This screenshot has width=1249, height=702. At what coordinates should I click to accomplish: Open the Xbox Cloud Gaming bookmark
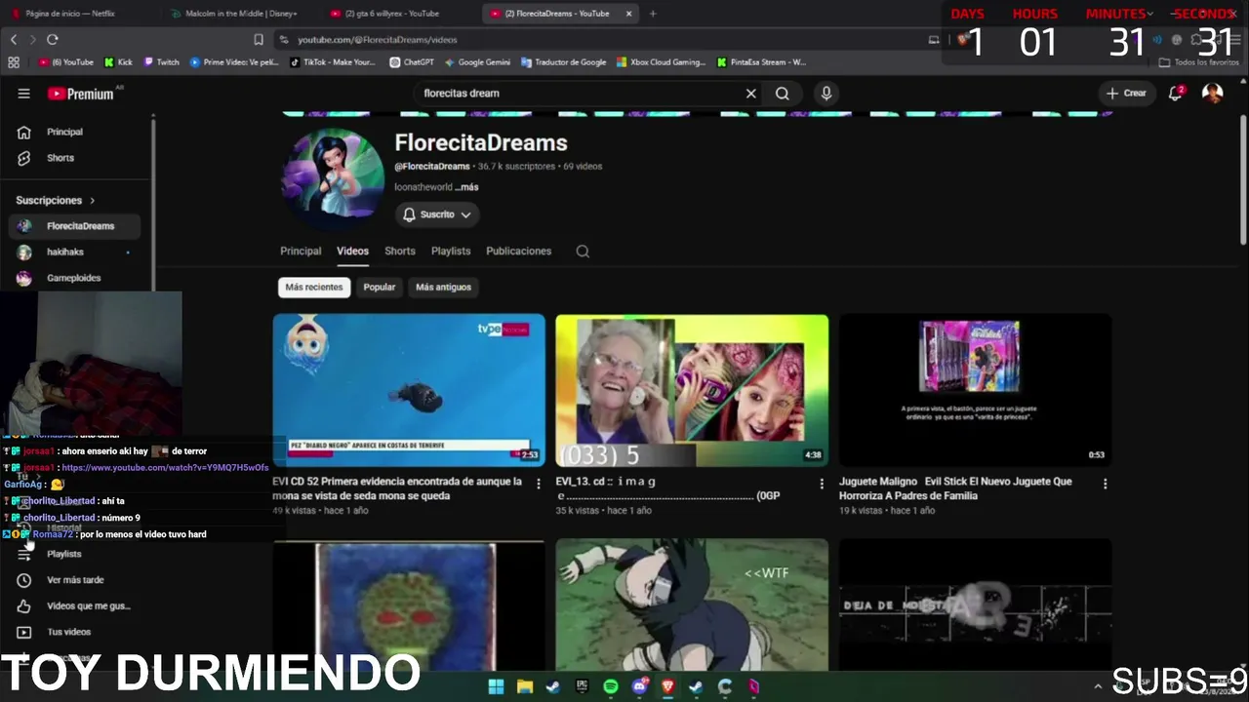tap(661, 62)
